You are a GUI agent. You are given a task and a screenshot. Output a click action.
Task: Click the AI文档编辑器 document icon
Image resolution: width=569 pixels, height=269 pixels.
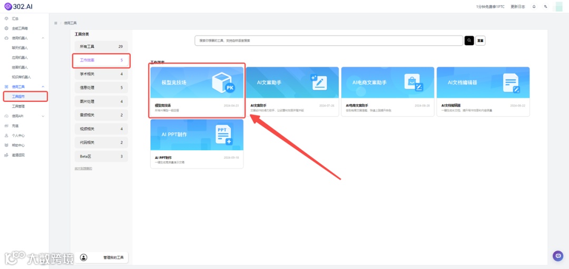pyautogui.click(x=511, y=84)
